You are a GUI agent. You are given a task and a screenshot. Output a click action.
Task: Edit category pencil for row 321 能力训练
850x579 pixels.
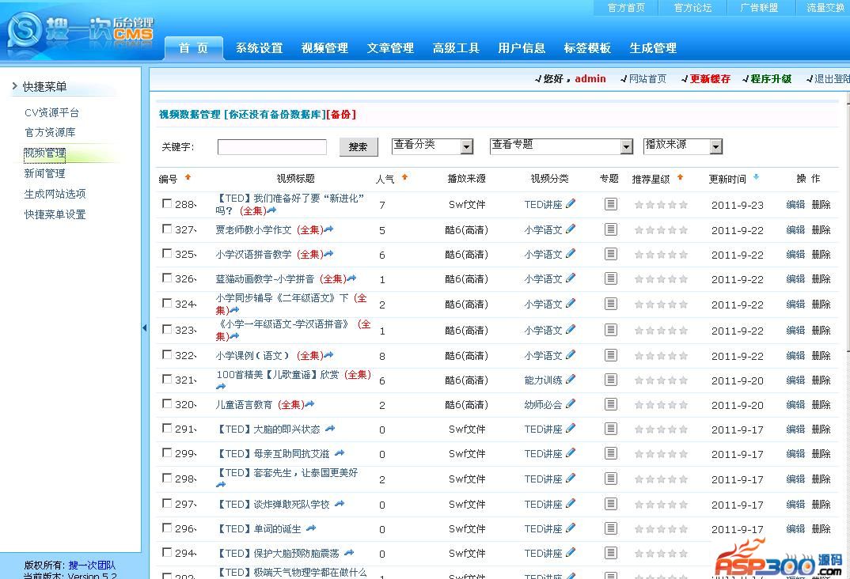pyautogui.click(x=571, y=380)
